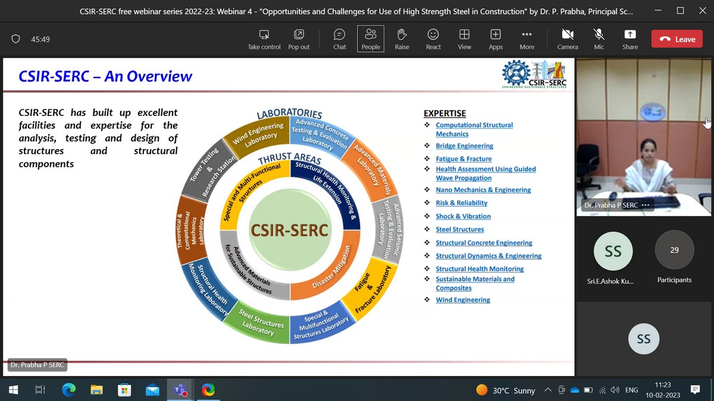Open Health Assessment Using Guided Wave link
Viewport: 714px width, 401px height.
[486, 173]
